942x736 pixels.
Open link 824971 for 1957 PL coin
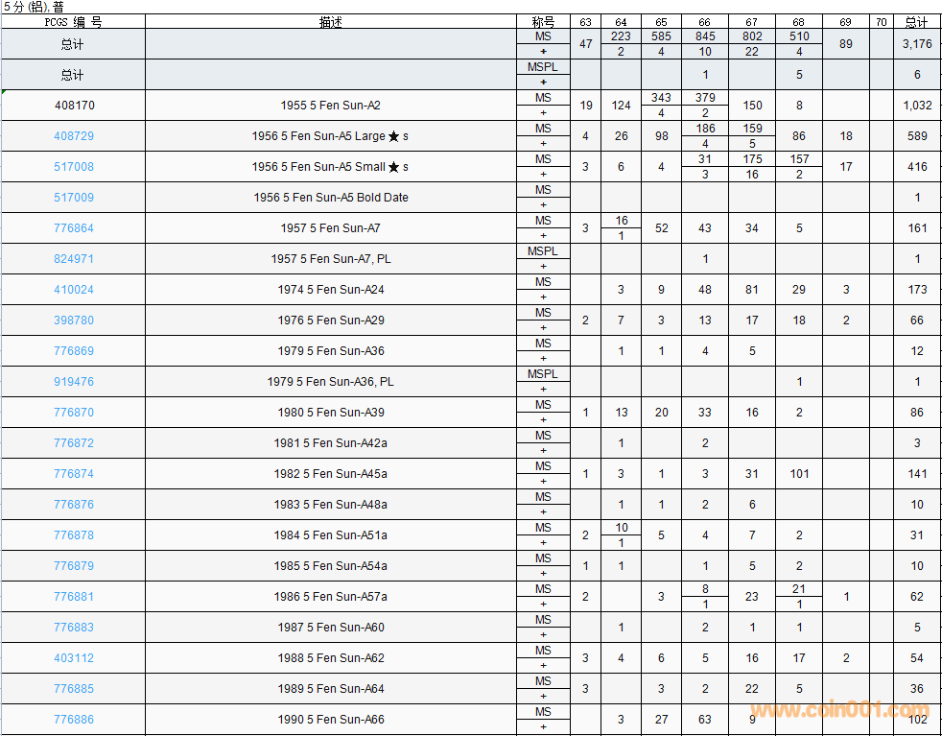[74, 259]
